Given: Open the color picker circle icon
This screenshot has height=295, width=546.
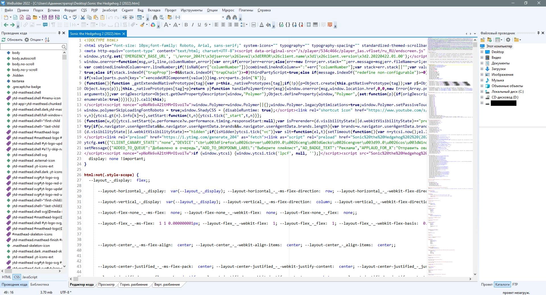Looking at the screenshot, I should click(x=153, y=25).
